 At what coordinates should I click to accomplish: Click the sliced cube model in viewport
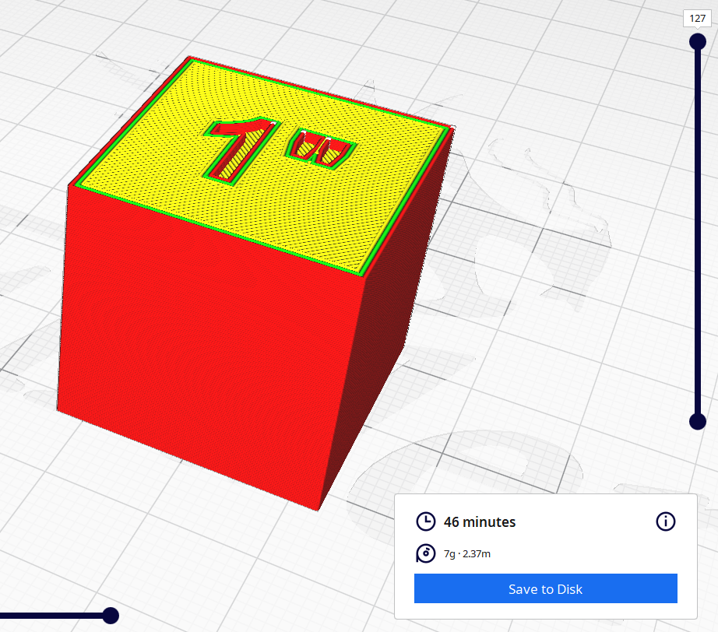pos(256,284)
